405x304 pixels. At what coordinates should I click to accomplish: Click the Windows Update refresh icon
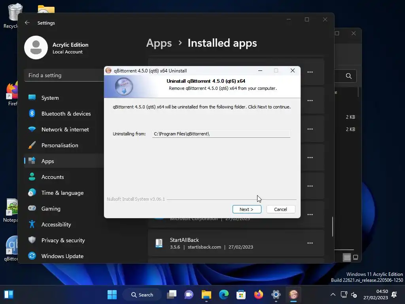32,256
